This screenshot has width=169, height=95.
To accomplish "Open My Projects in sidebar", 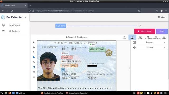I will 14,31.
